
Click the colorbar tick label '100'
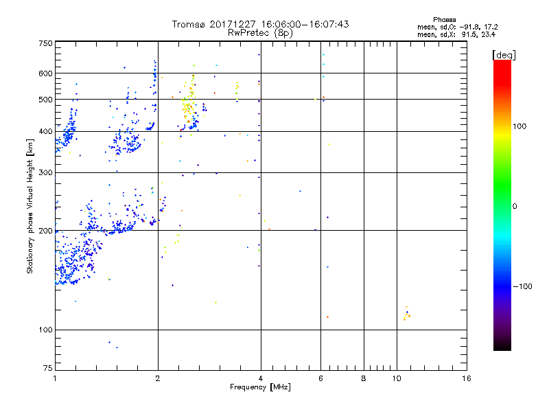[519, 126]
